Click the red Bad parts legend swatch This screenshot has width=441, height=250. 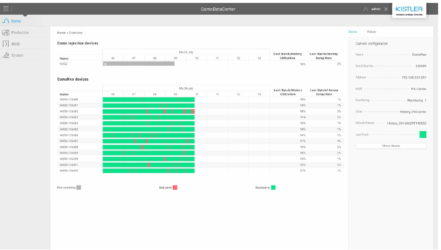[x=175, y=187]
